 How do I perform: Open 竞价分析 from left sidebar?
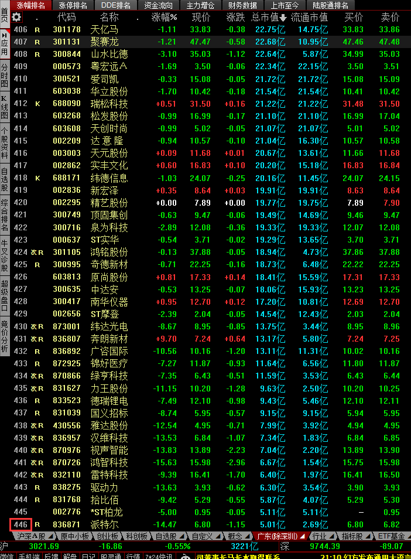(5, 337)
